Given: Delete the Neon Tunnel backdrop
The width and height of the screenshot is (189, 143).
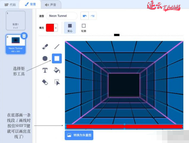Looking at the screenshot, I should (24, 36).
